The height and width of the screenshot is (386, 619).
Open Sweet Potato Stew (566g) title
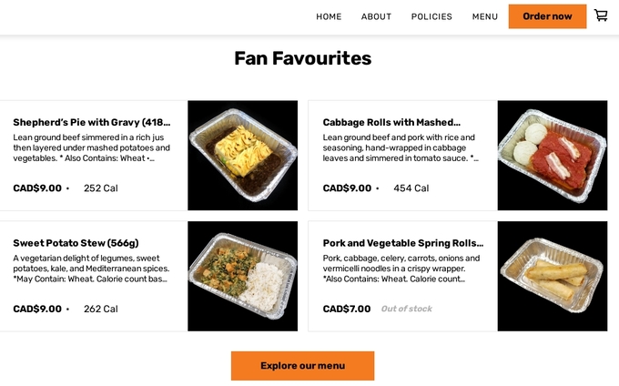(x=76, y=243)
